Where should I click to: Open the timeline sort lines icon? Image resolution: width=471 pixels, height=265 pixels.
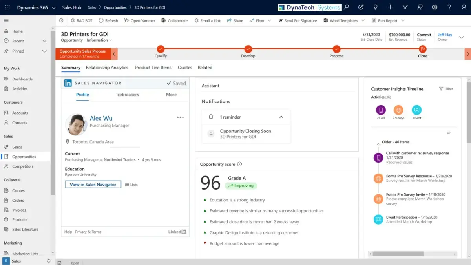click(449, 133)
